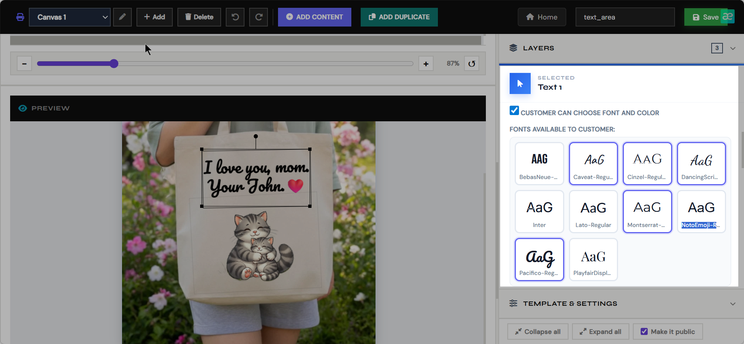
Task: Click the zoom out minus button
Action: click(24, 64)
